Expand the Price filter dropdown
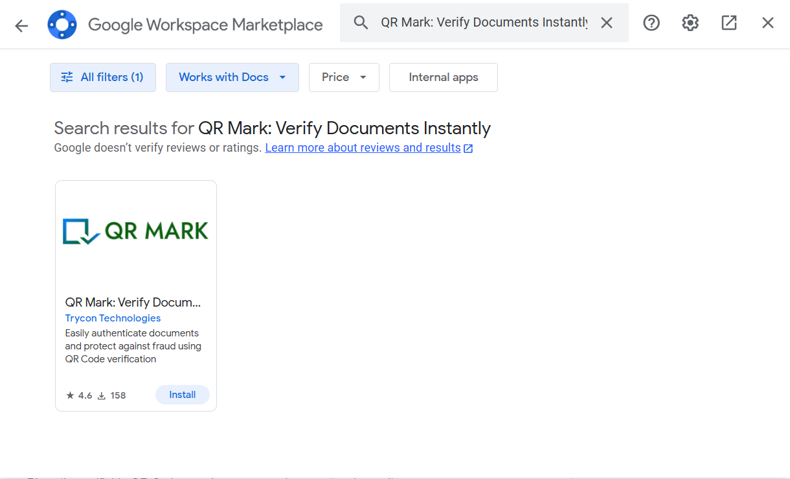The height and width of the screenshot is (479, 790). [344, 77]
